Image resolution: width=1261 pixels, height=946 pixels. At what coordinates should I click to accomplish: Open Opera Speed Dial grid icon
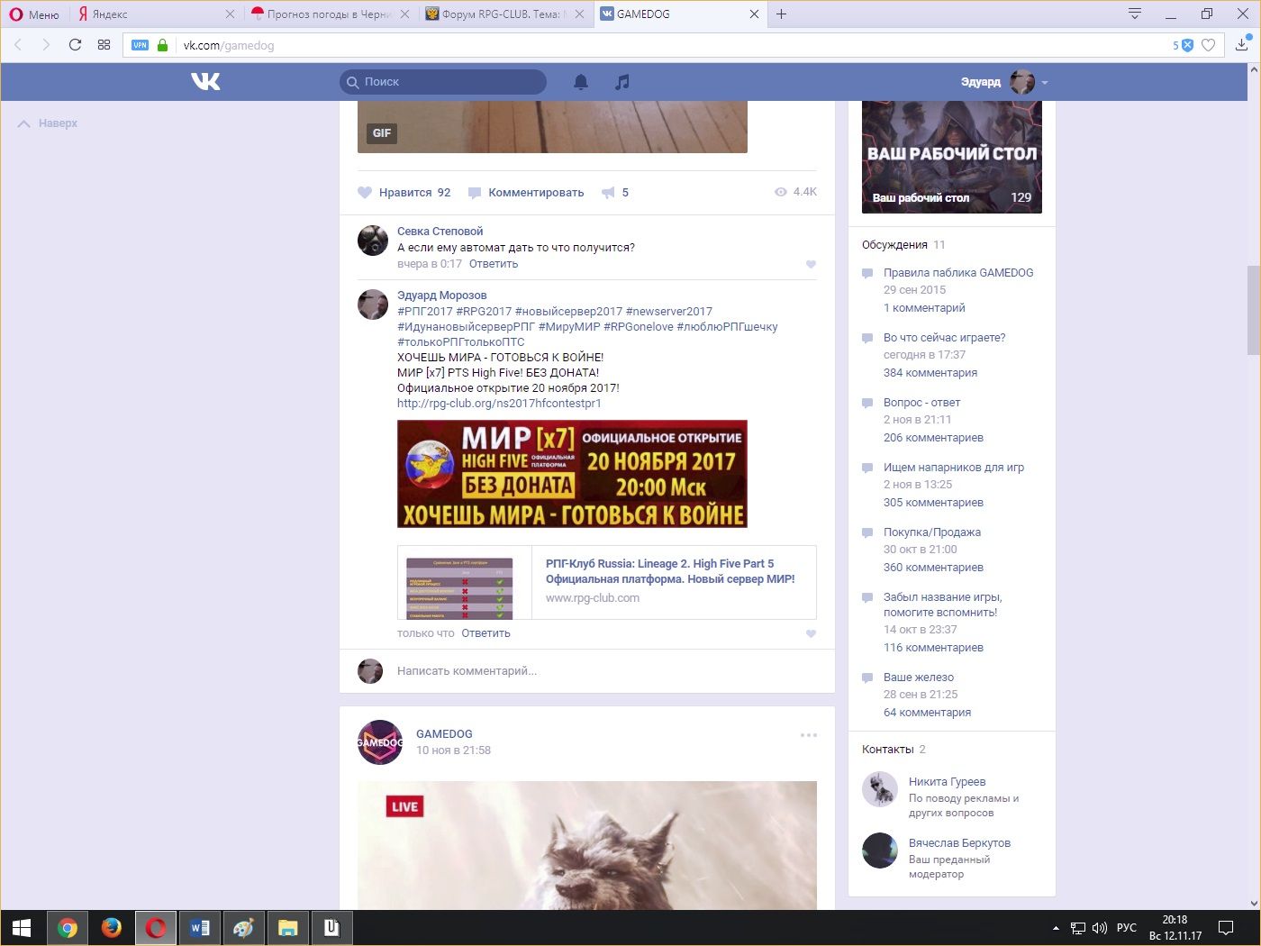coord(104,45)
